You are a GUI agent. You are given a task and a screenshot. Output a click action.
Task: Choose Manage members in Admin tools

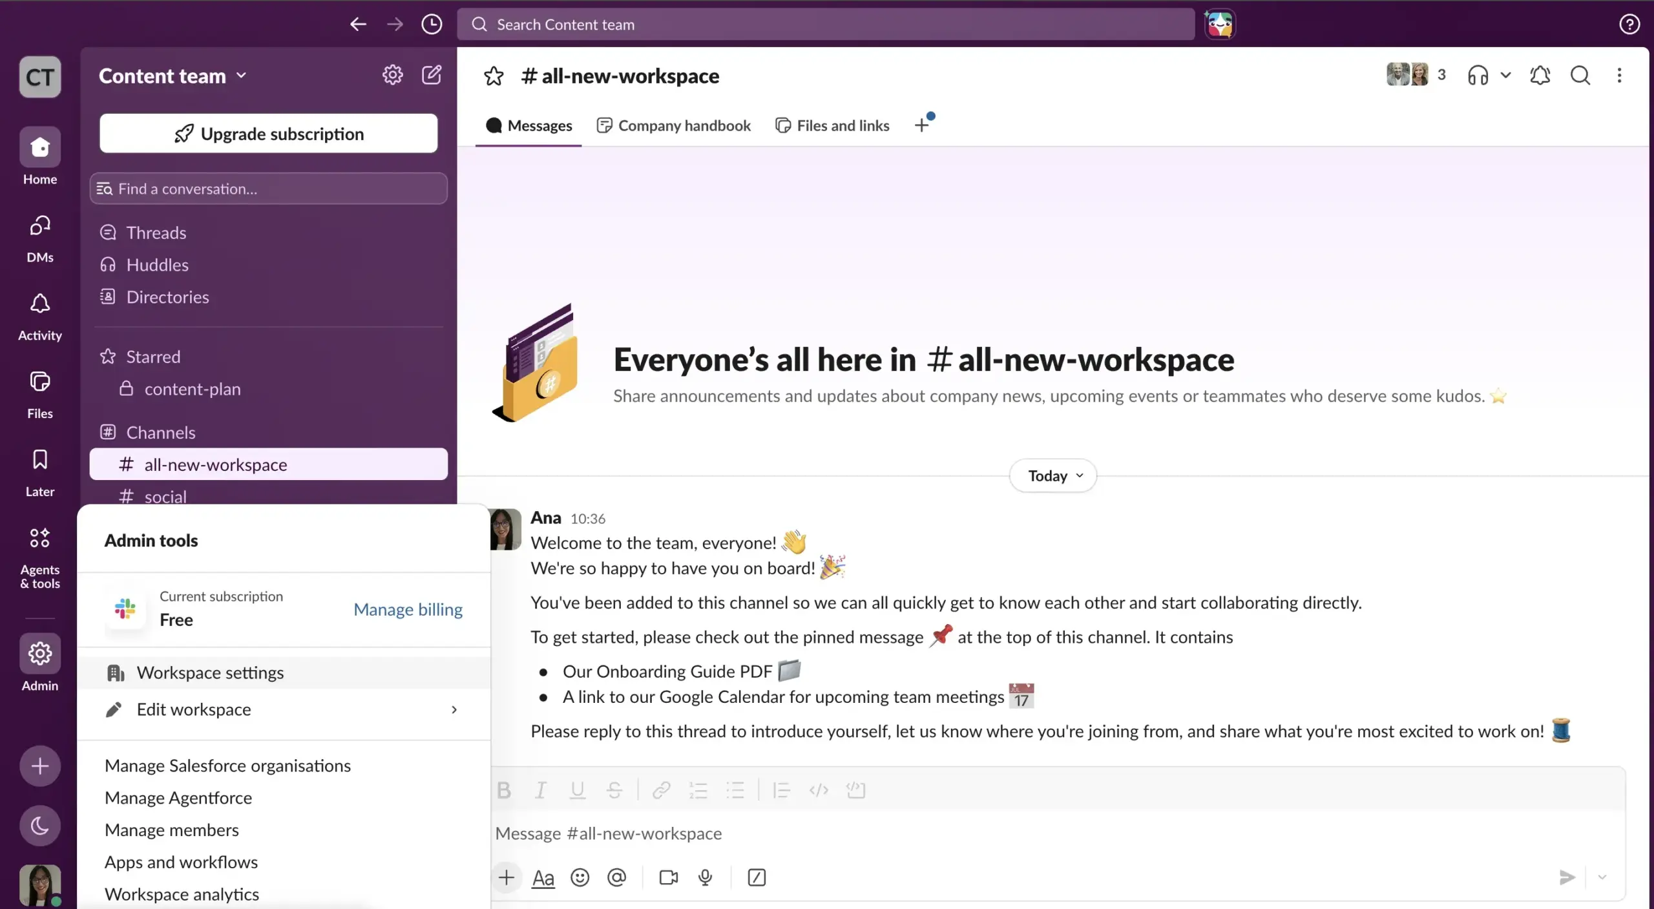click(172, 830)
